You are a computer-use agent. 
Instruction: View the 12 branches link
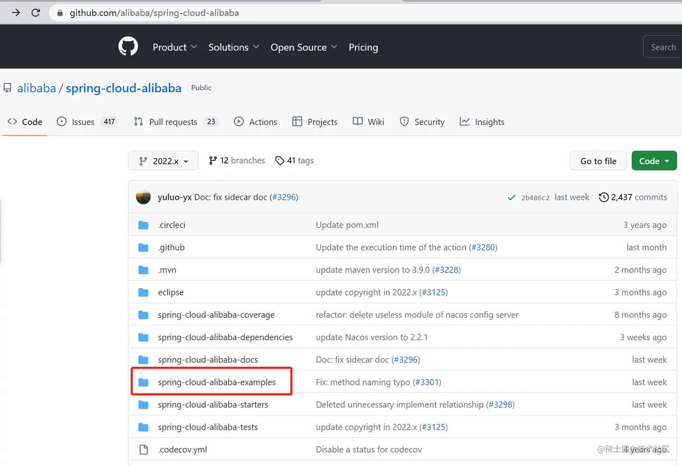click(237, 161)
